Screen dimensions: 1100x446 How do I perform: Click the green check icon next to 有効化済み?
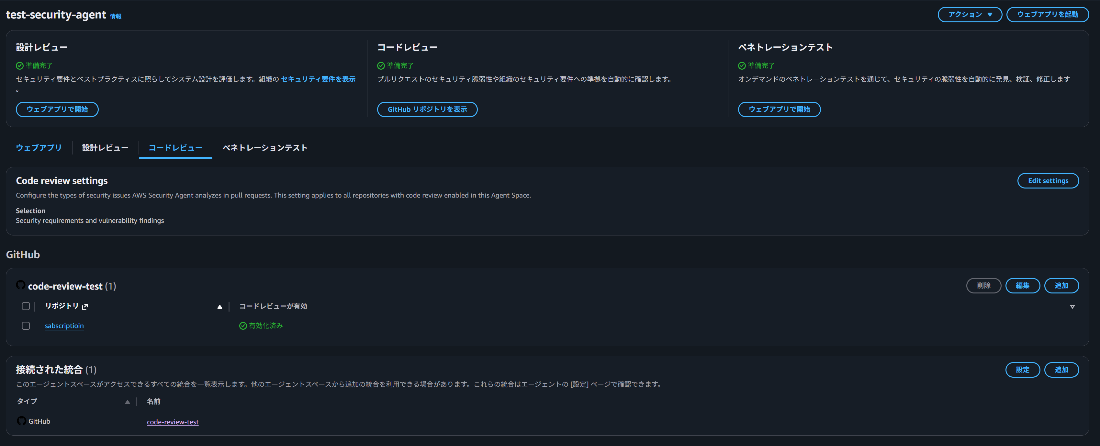tap(243, 326)
